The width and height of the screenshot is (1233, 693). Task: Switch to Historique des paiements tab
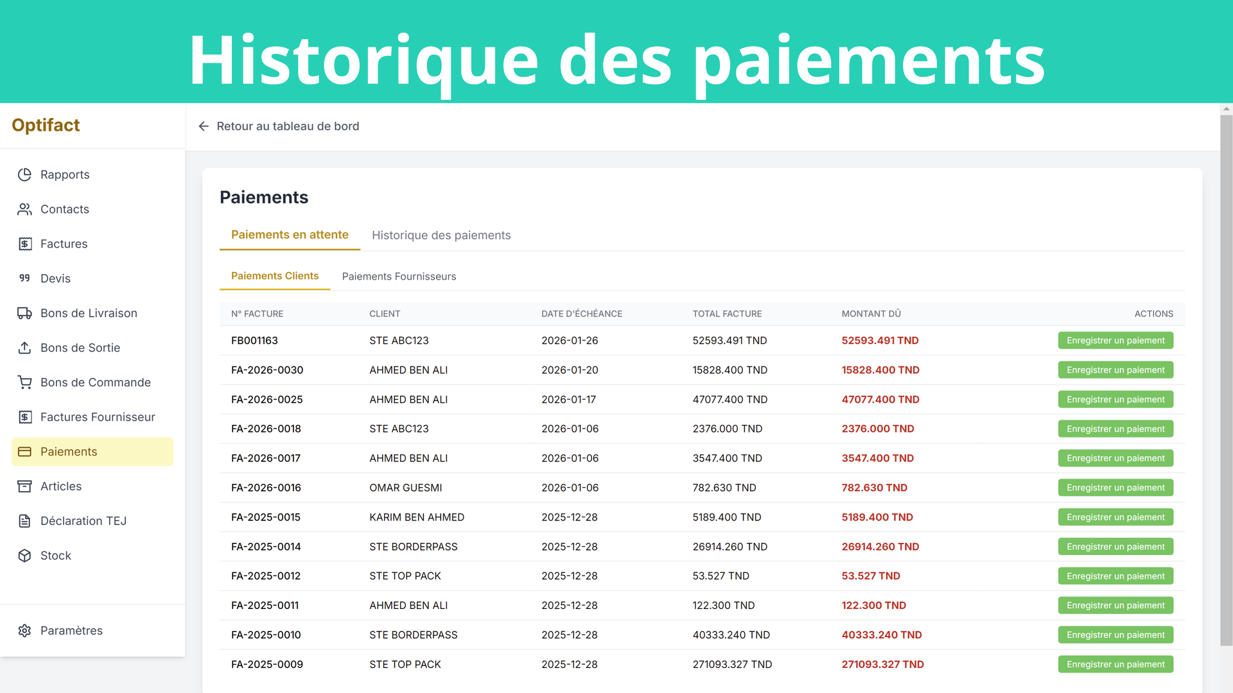[x=441, y=235]
